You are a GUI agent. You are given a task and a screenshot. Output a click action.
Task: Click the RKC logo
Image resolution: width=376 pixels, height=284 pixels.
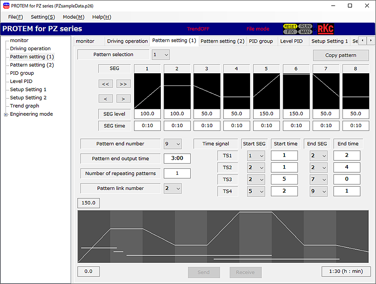point(326,29)
